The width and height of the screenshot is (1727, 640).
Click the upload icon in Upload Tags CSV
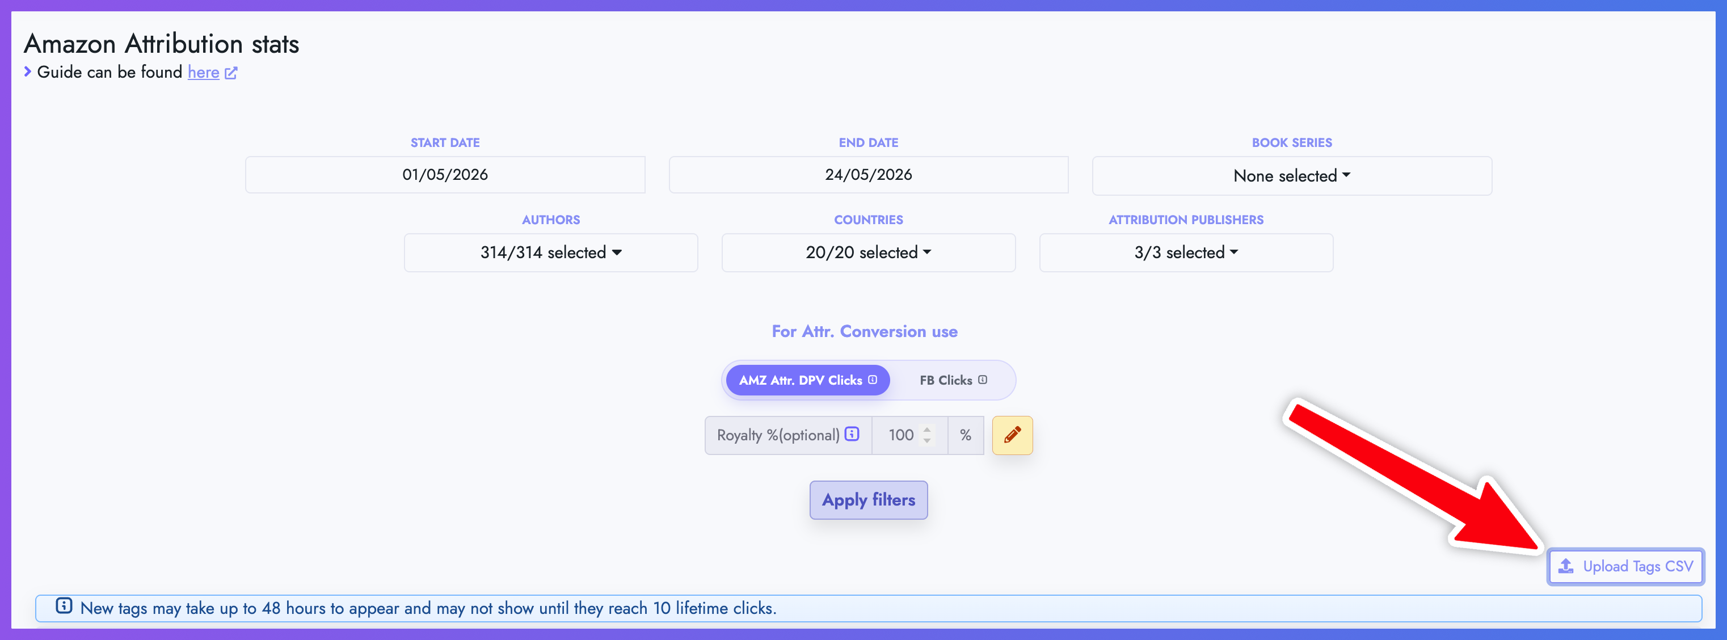click(x=1565, y=566)
